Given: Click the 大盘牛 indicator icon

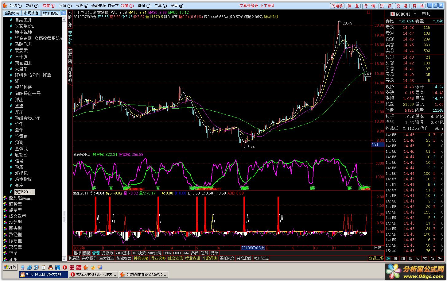Looking at the screenshot, I should [x=11, y=69].
